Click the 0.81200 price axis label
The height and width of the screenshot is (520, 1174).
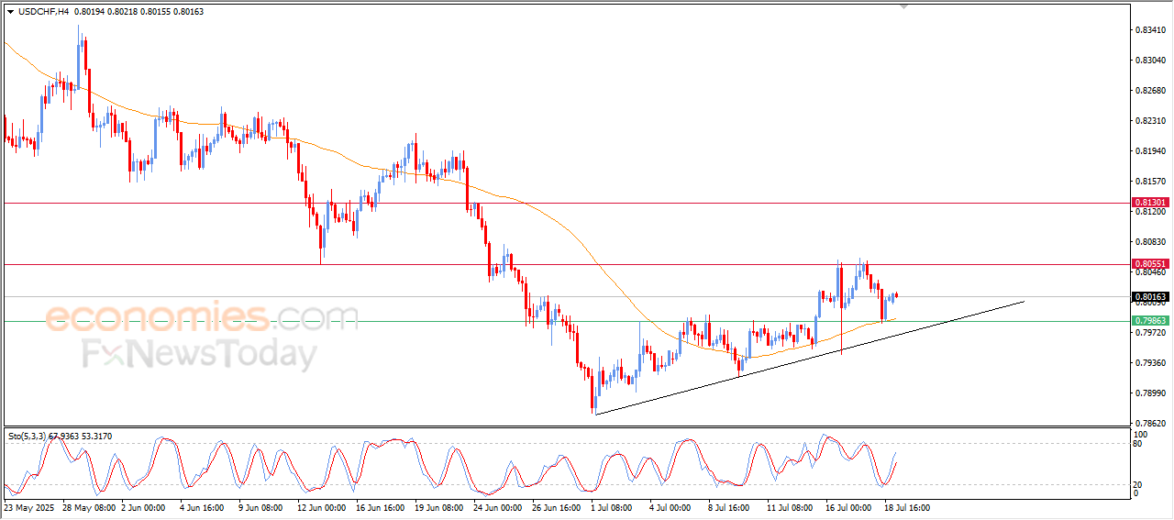click(1151, 212)
